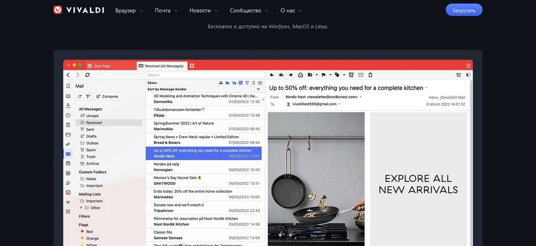
Task: Click the trash delete icon in mail toolbar
Action: 370,75
